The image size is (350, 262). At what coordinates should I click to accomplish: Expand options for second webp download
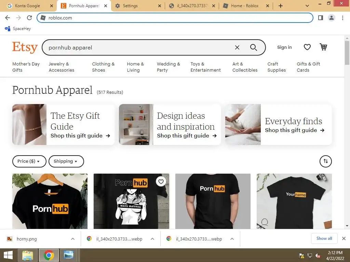[x=232, y=239]
